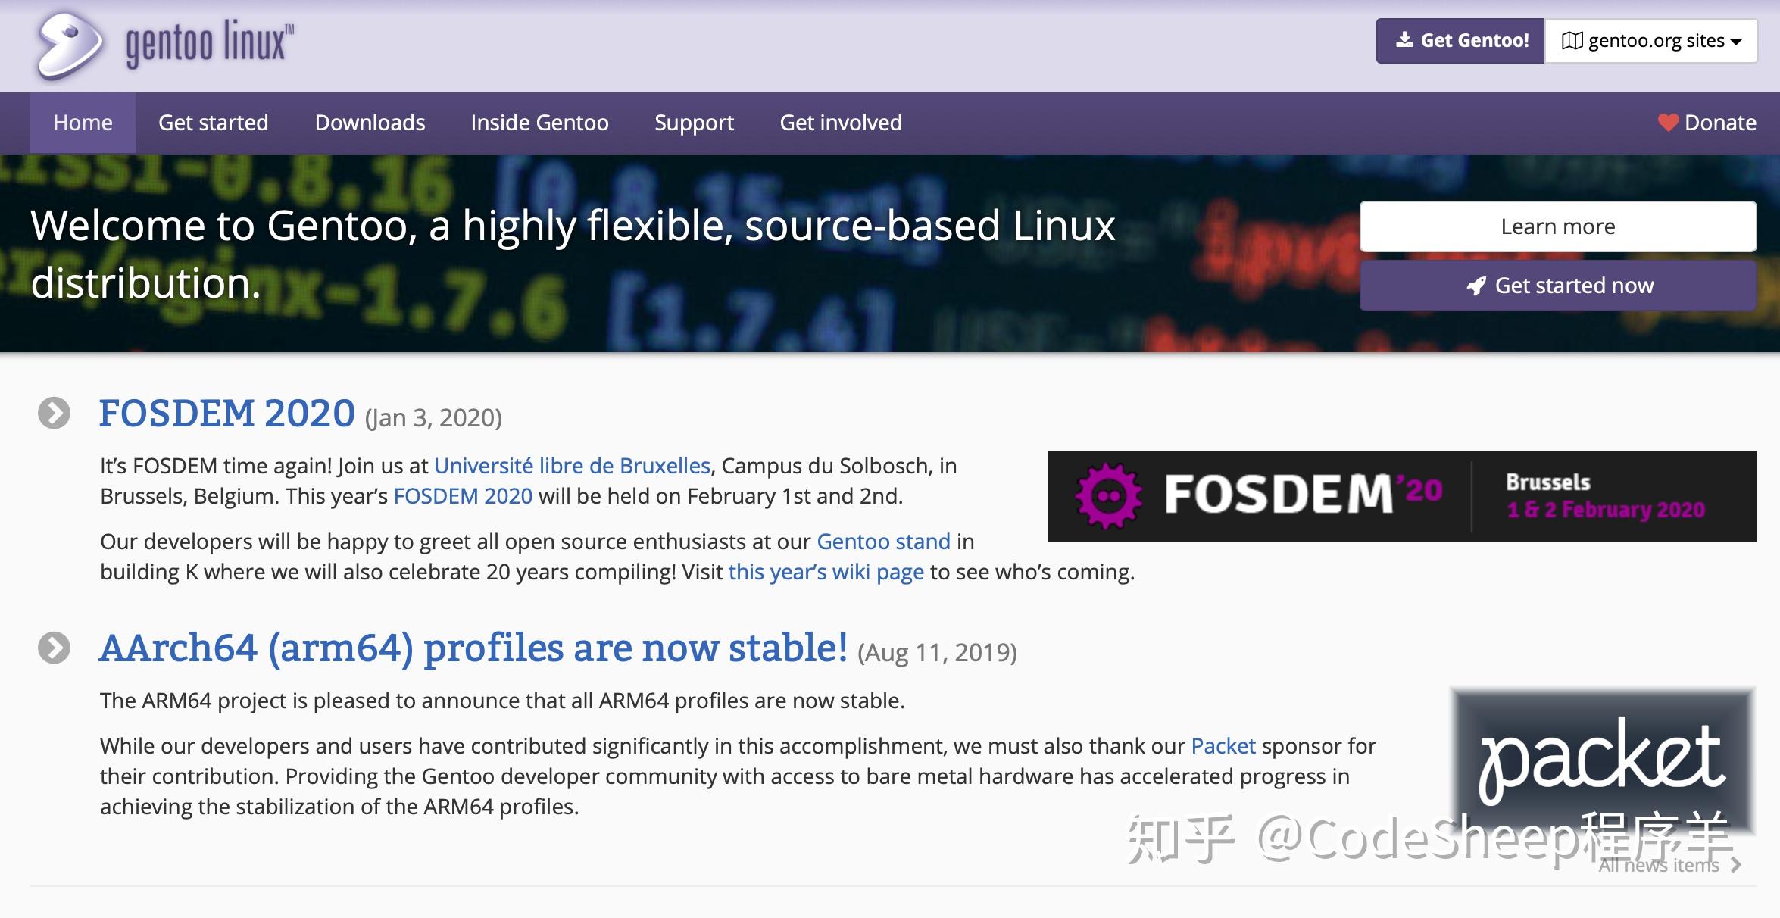Open the Get involved page
Viewport: 1780px width, 918px height.
point(840,122)
